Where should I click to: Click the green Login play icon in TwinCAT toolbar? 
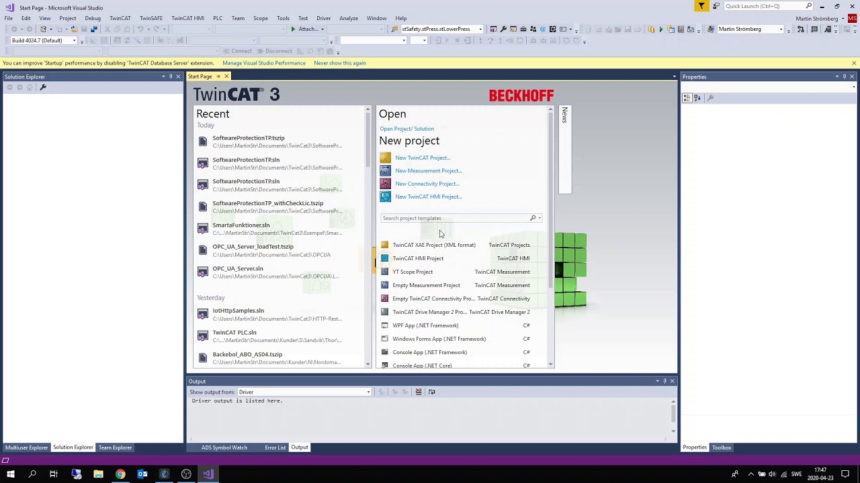660,29
